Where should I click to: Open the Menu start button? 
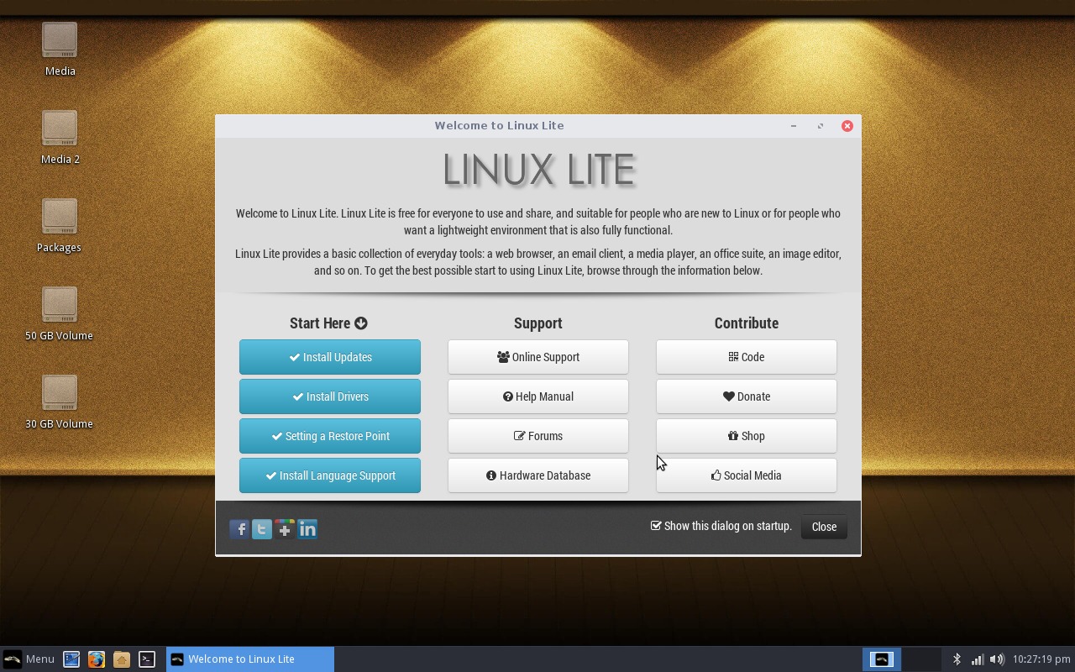click(x=29, y=659)
